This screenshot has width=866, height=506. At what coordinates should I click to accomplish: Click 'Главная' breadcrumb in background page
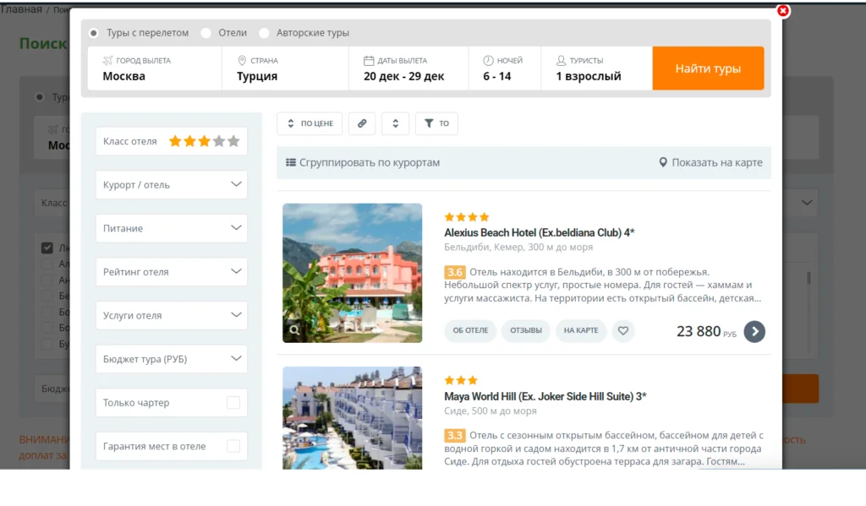tap(21, 9)
